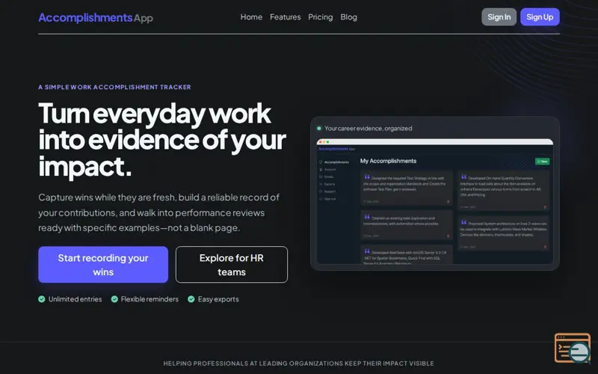This screenshot has width=598, height=374.
Task: Open the terminal search widget icon
Action: 573,348
